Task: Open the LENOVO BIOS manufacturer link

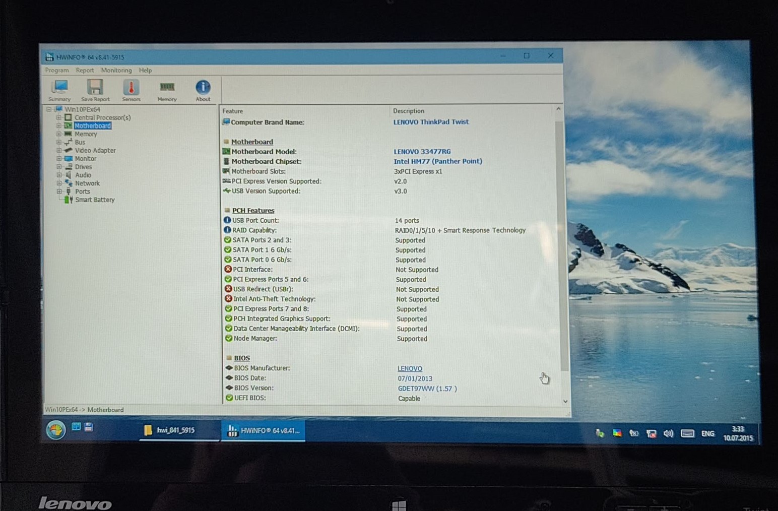Action: [x=410, y=368]
